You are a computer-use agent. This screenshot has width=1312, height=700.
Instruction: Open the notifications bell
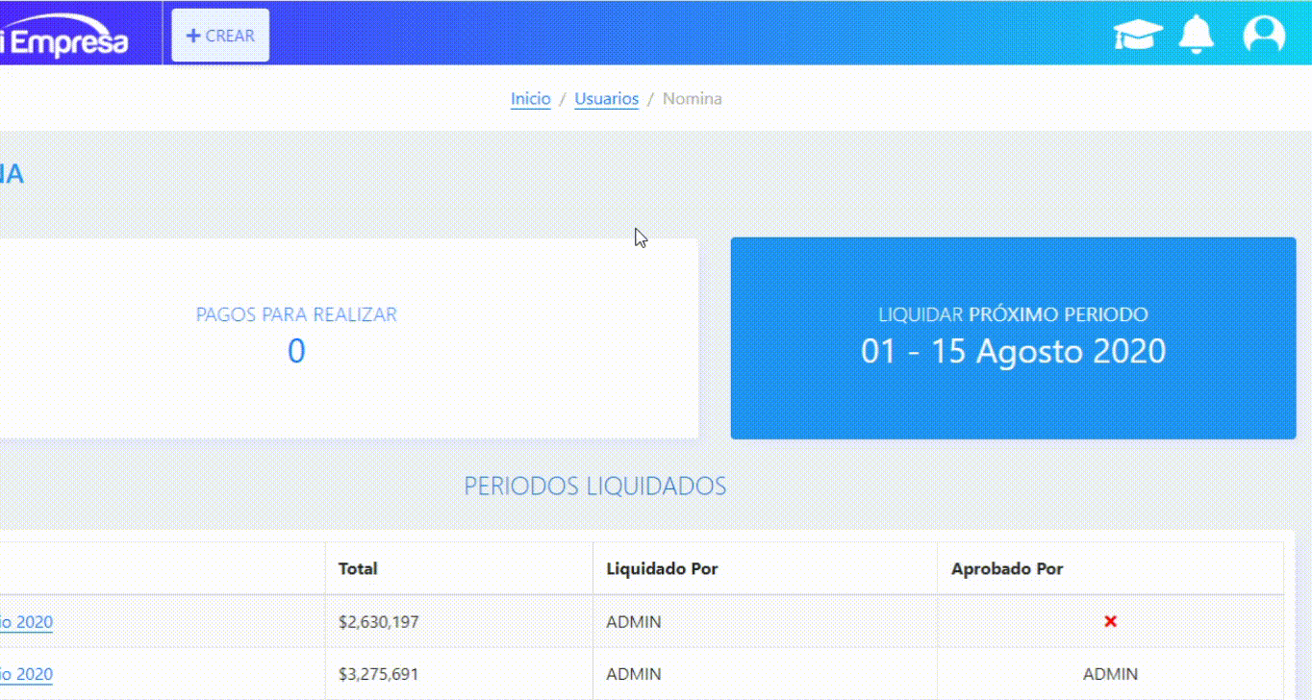(1197, 35)
